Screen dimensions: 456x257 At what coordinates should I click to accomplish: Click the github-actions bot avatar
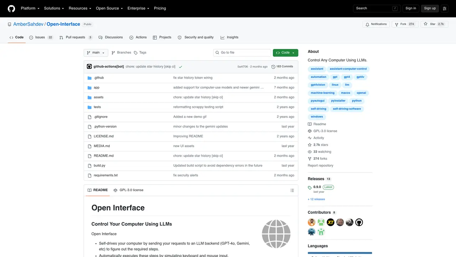click(89, 66)
